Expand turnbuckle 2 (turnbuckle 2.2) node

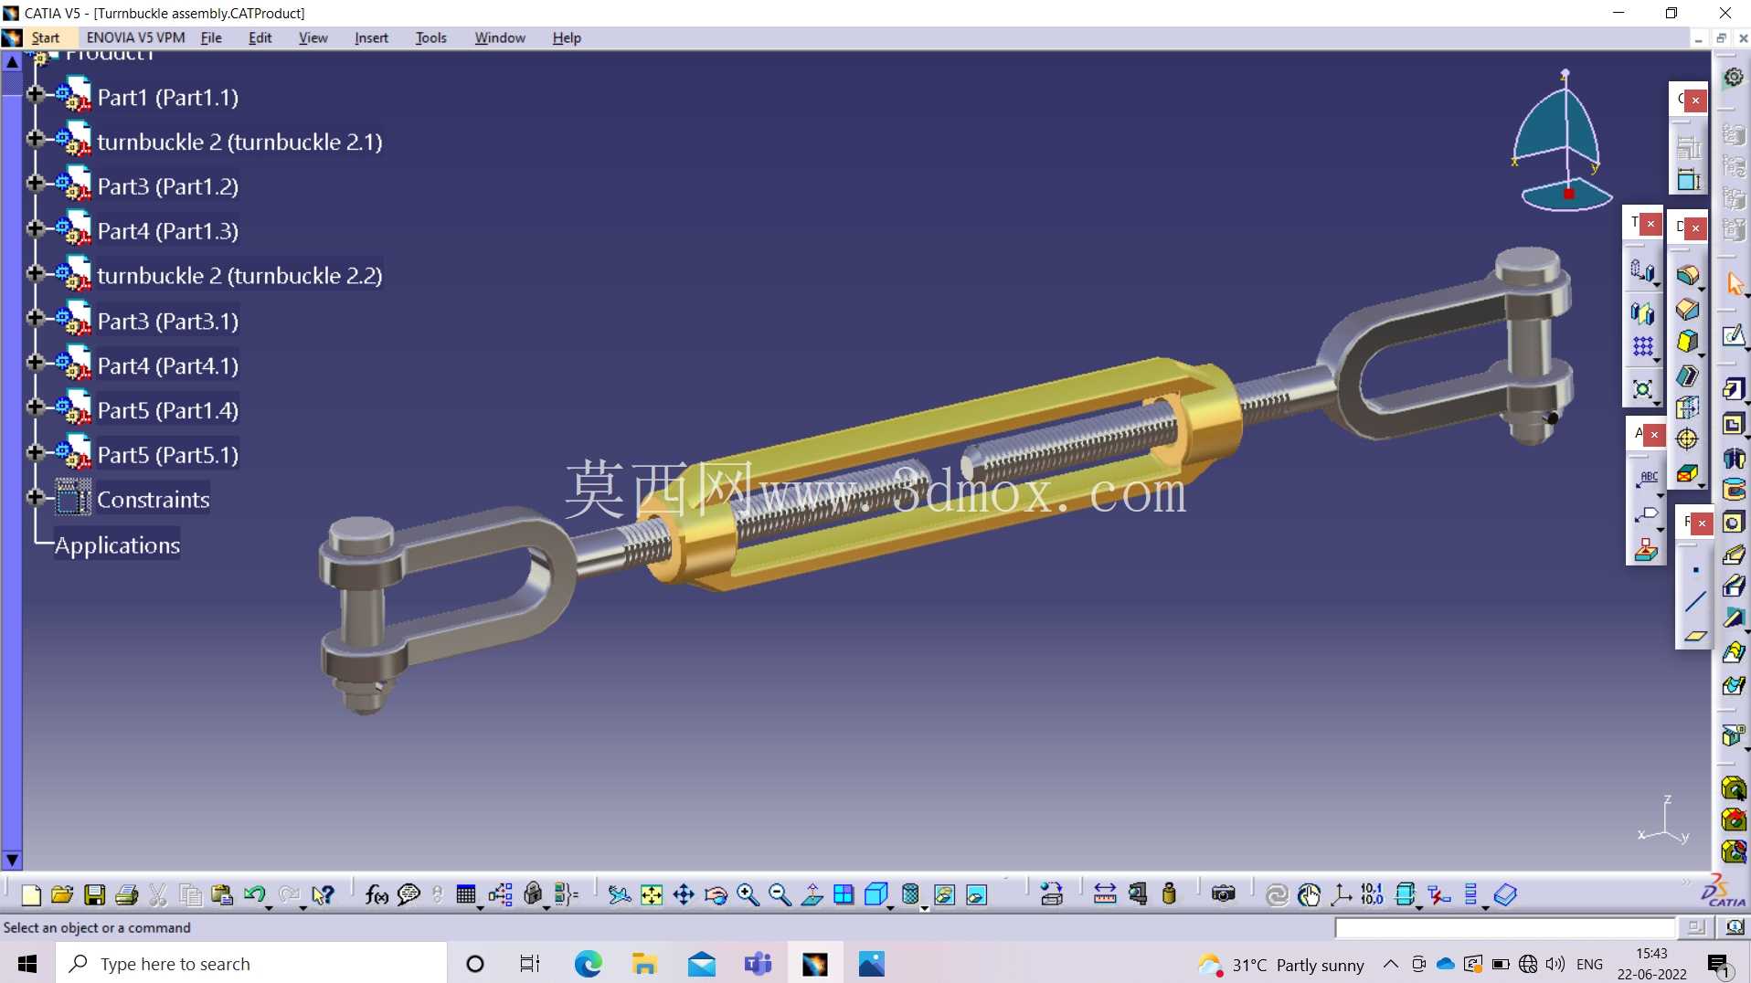point(35,272)
